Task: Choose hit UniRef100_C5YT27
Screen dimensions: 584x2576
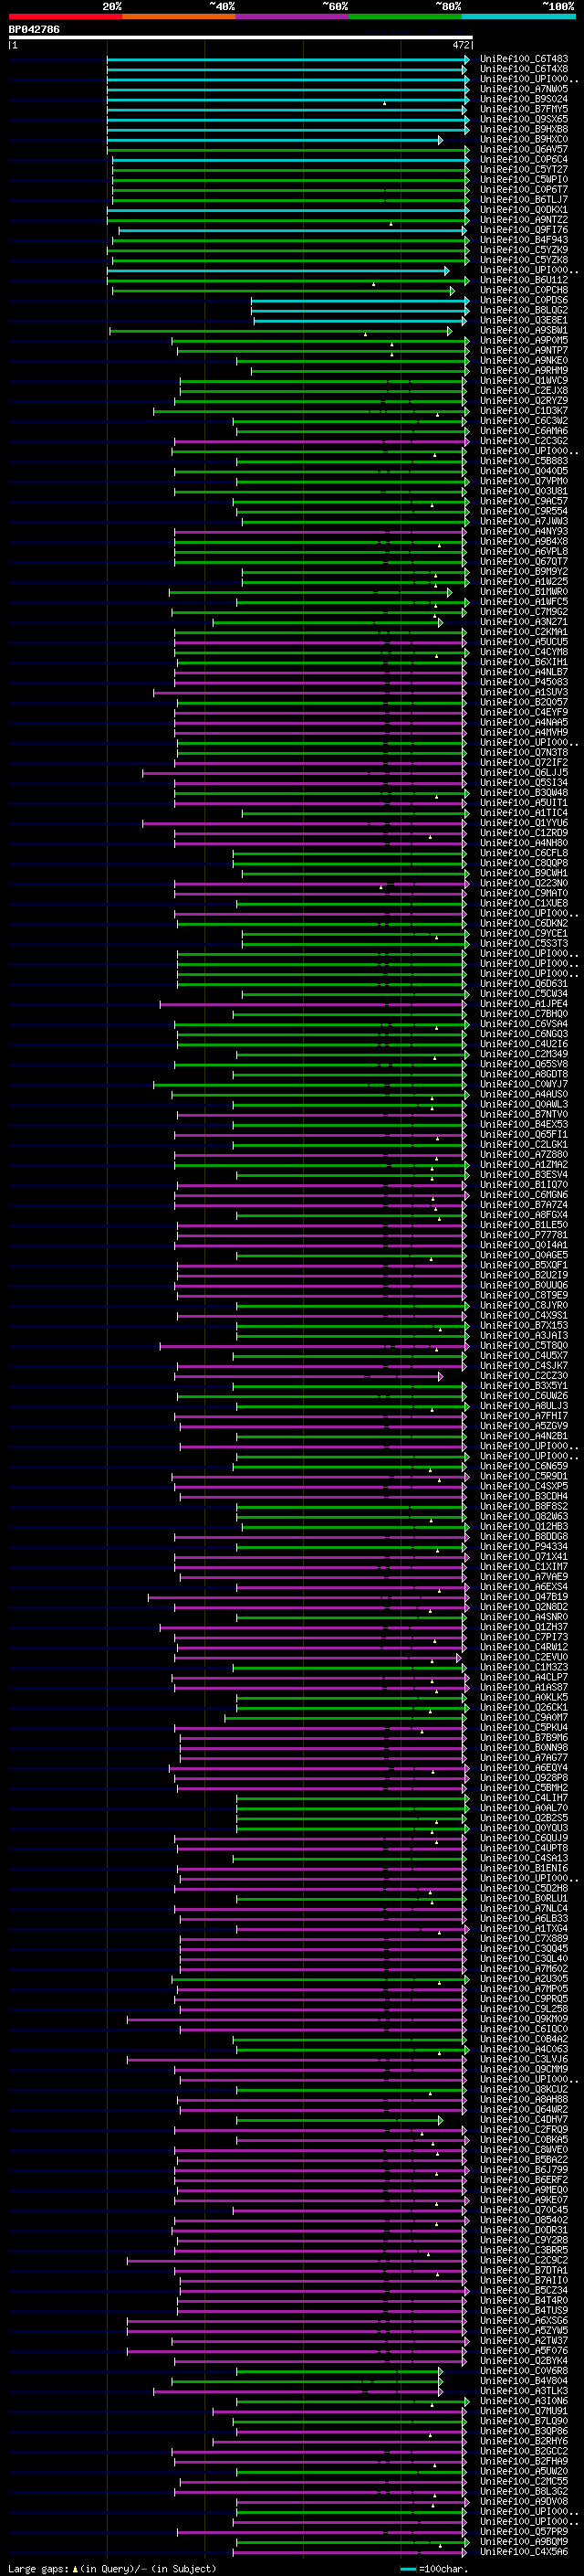Action: [x=524, y=170]
